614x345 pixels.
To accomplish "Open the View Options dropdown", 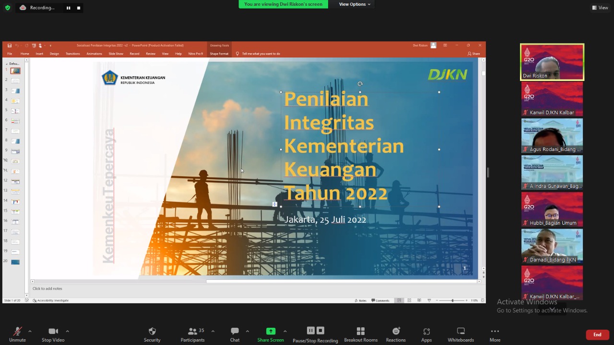I will point(354,4).
